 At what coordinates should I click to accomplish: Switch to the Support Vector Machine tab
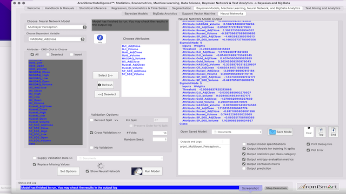pyautogui.click(x=198, y=13)
